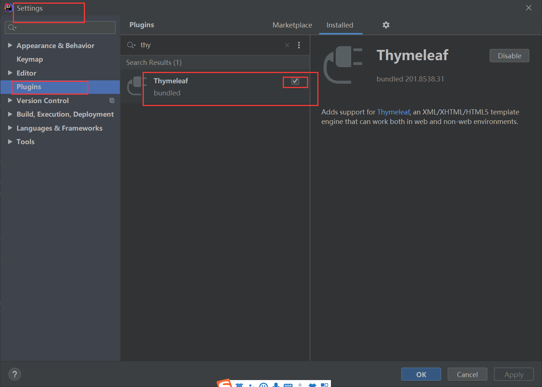Image resolution: width=542 pixels, height=387 pixels.
Task: Click the Plugins panel heading
Action: [142, 25]
